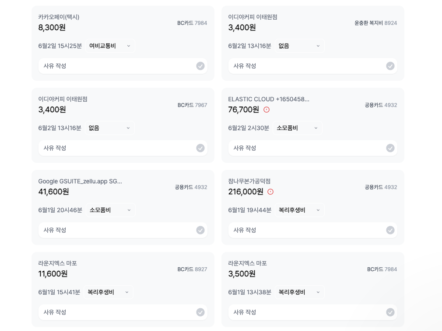Click check icon on Google GSUITE reason field
The image size is (442, 331).
[200, 230]
